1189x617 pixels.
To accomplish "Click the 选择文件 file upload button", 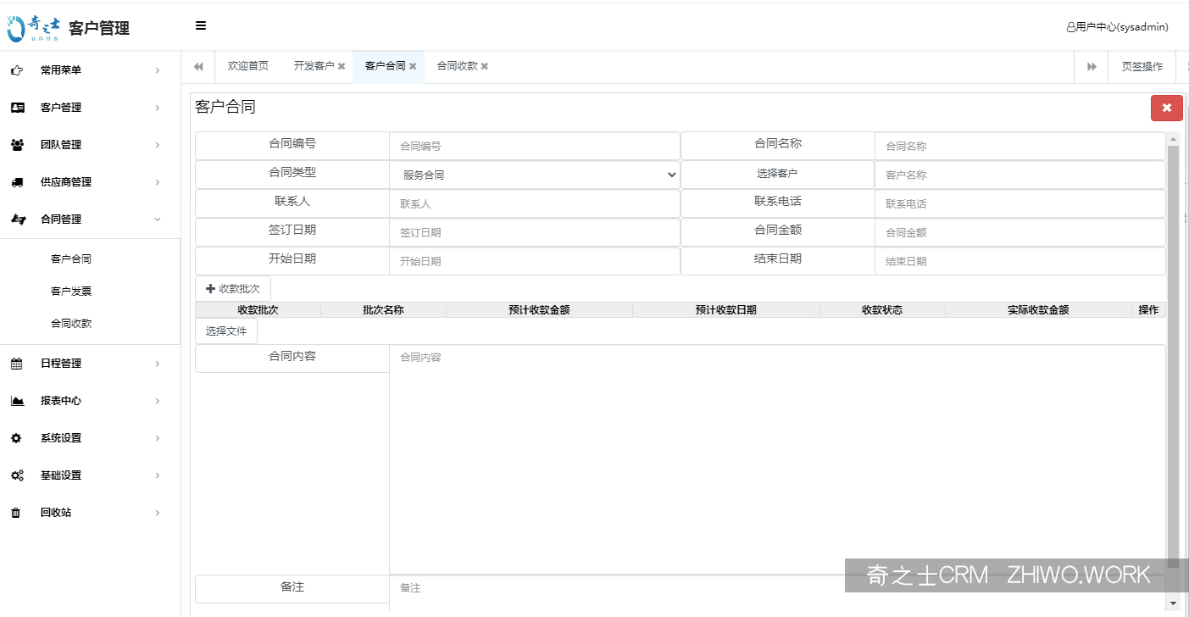I will coord(225,331).
